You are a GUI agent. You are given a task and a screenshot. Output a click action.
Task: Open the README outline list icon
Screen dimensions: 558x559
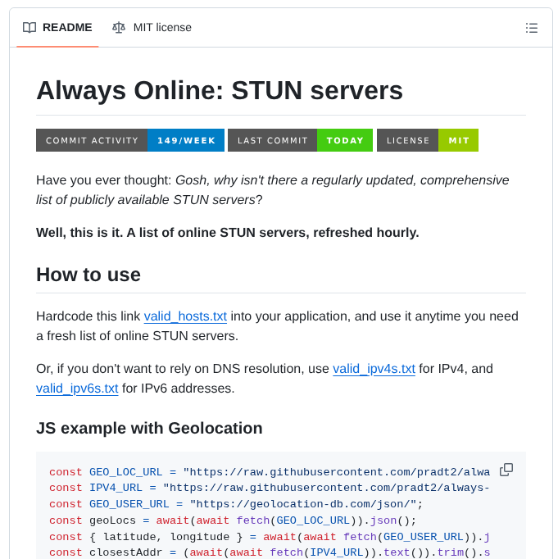pos(532,28)
